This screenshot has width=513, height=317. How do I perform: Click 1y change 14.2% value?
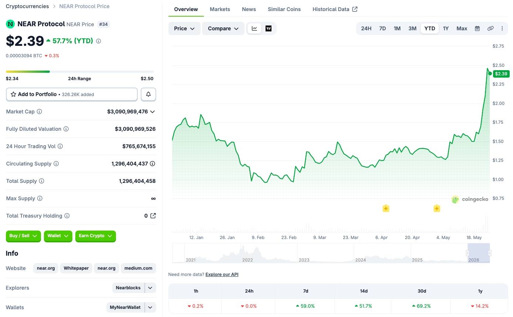click(480, 306)
